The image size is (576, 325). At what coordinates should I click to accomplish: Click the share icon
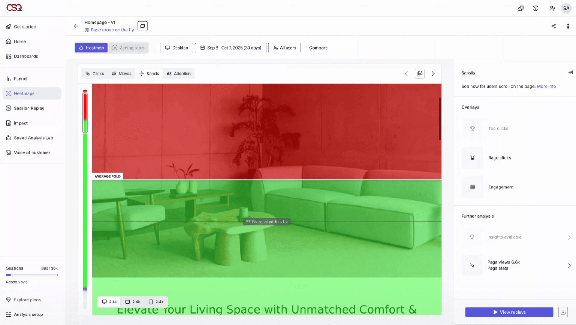pos(554,26)
